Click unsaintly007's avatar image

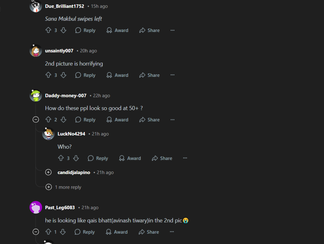pos(36,51)
